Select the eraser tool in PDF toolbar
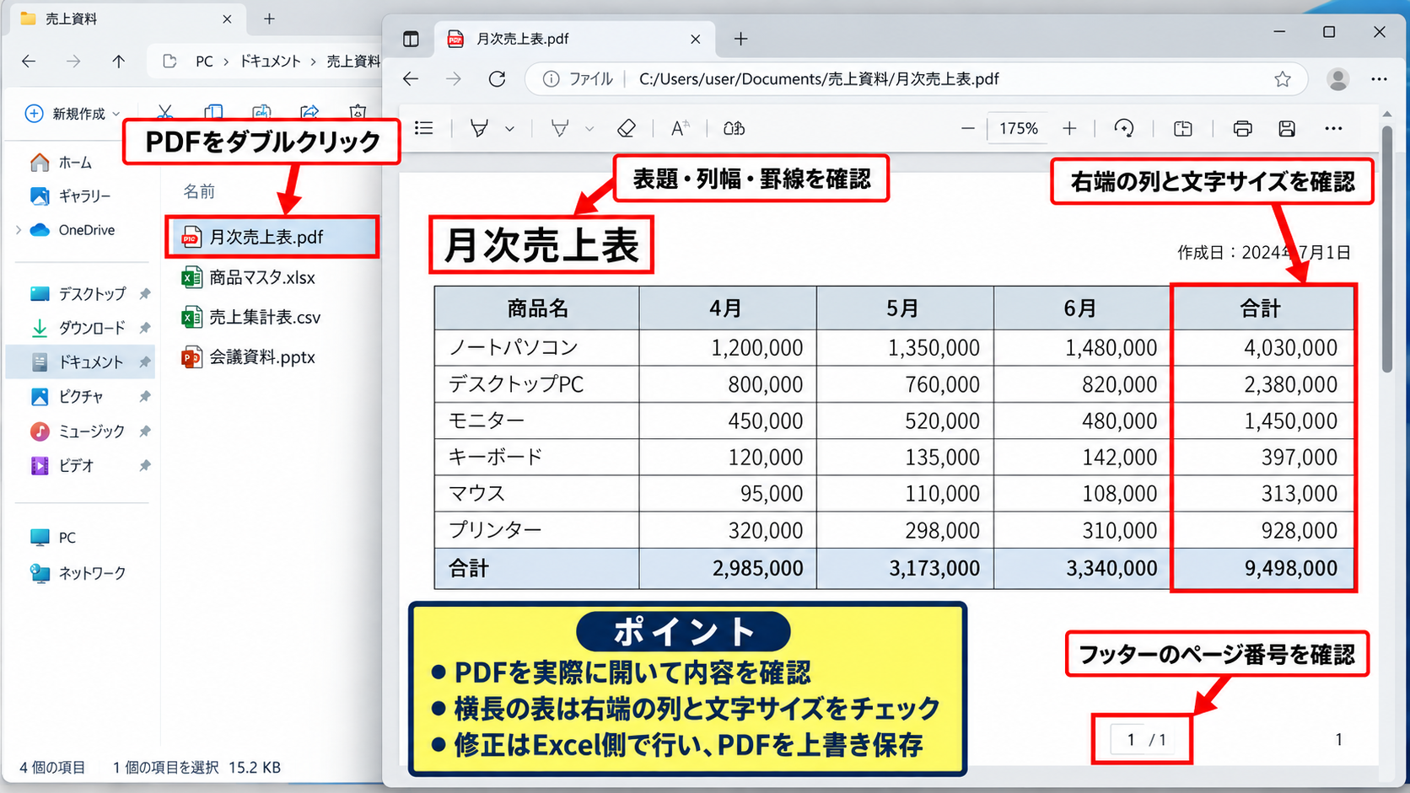 click(626, 128)
